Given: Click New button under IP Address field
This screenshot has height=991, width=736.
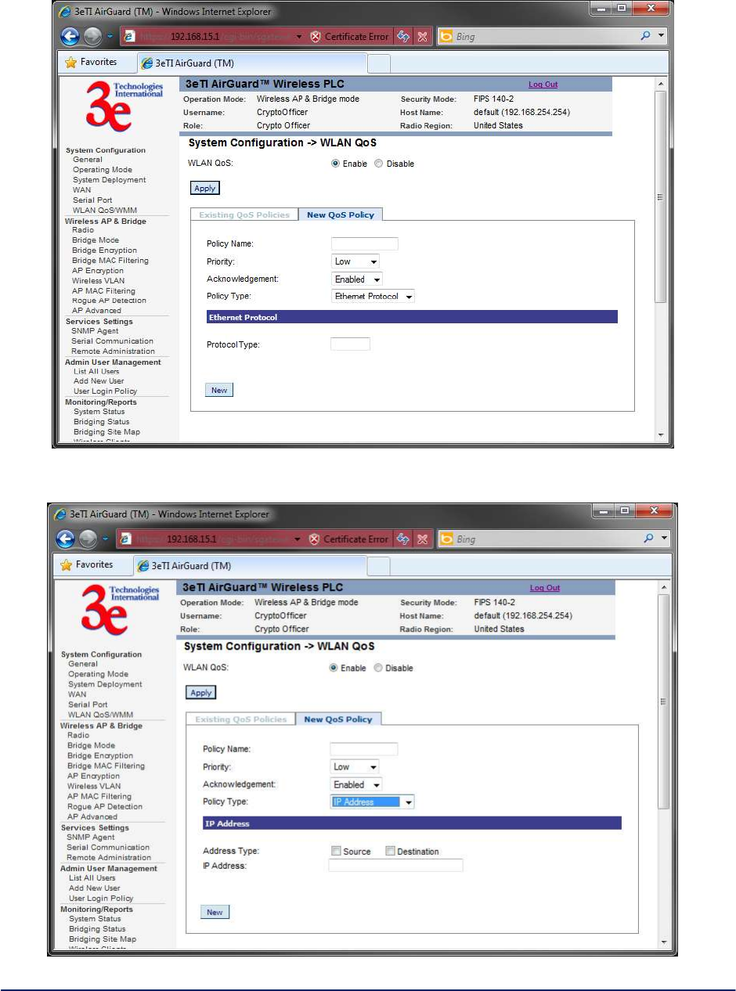Looking at the screenshot, I should pyautogui.click(x=215, y=912).
